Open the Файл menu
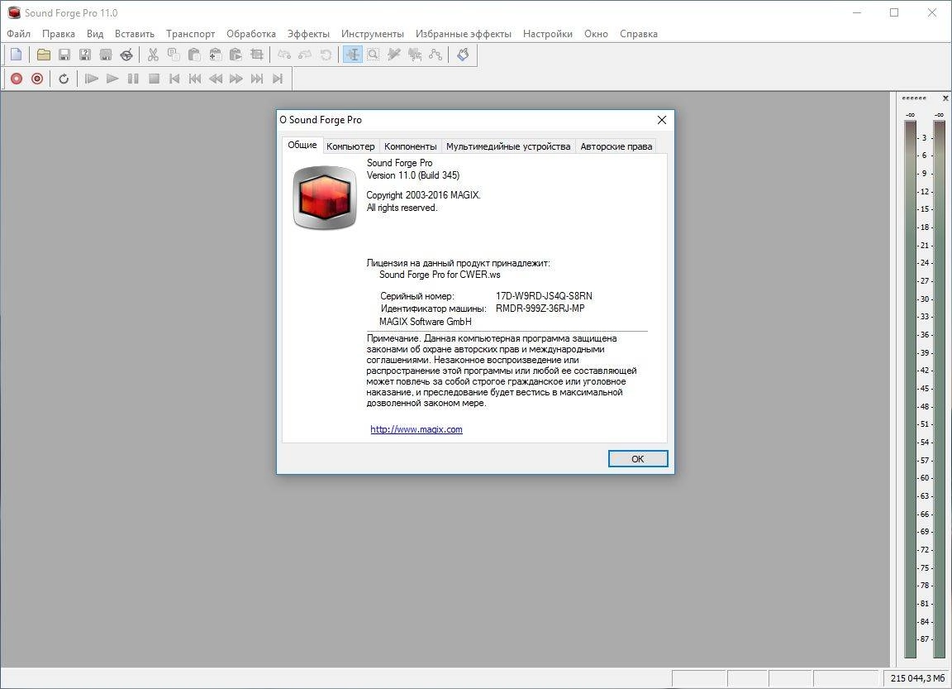Viewport: 952px width, 689px height. (19, 34)
